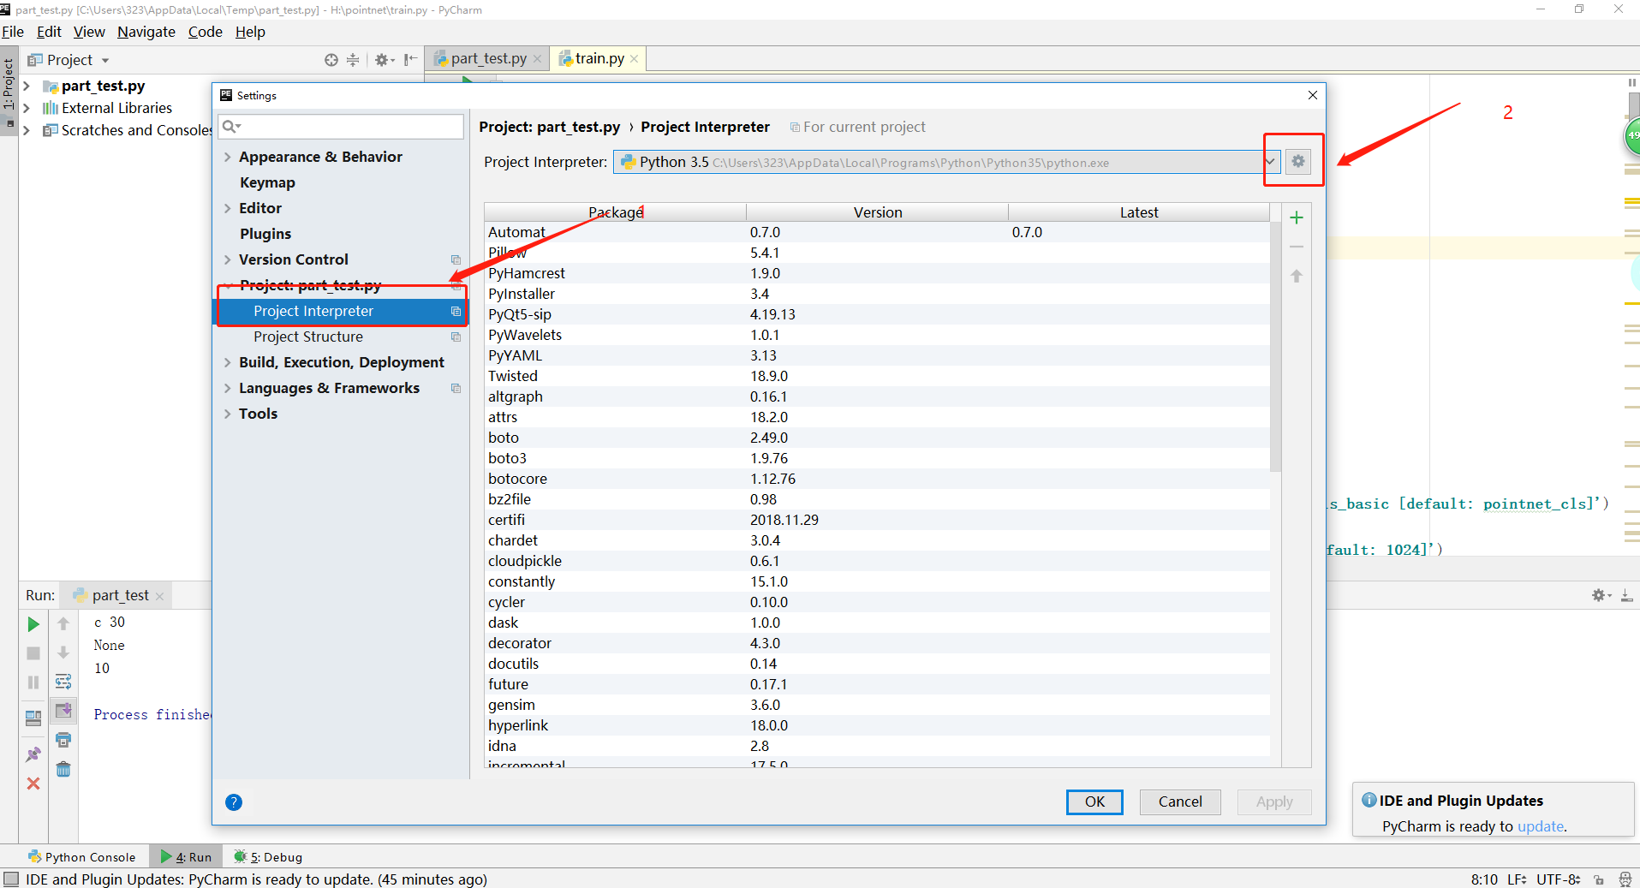Move up the stack trace arrow

tap(63, 624)
